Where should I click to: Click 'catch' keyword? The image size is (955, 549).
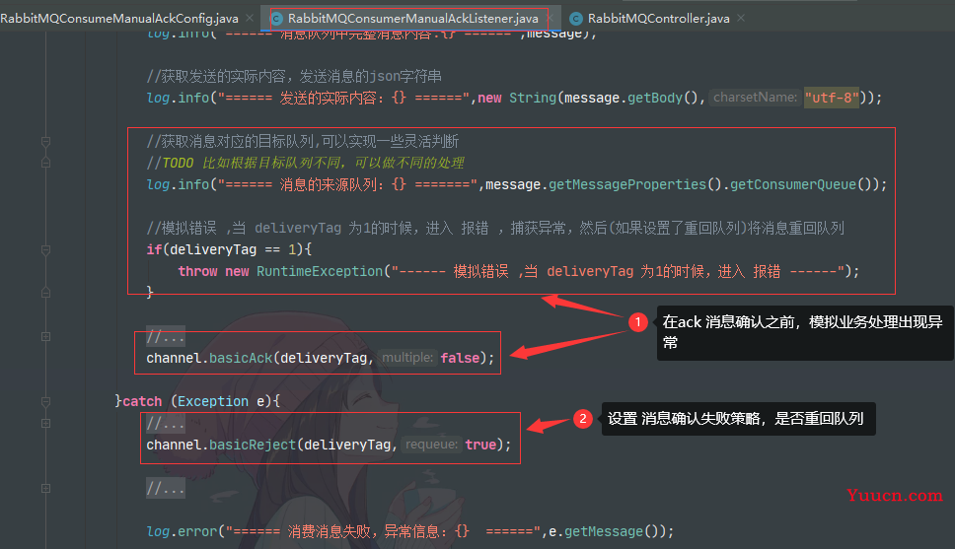(142, 402)
